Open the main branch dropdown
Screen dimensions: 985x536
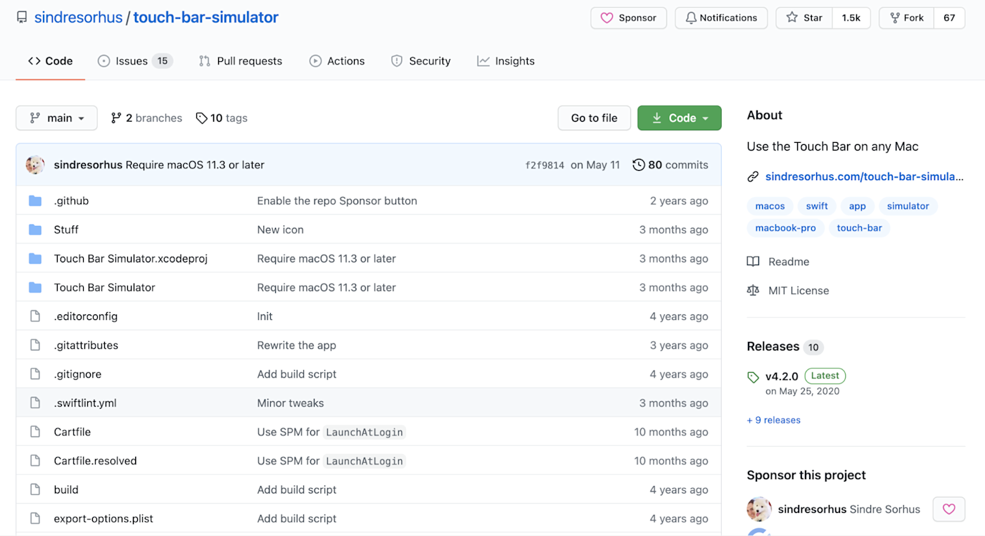click(56, 118)
